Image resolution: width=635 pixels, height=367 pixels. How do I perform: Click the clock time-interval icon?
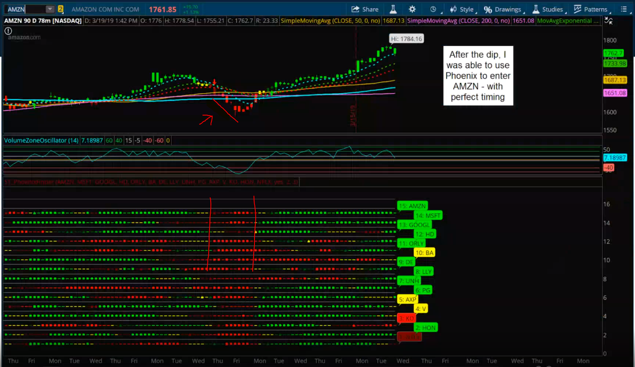[x=433, y=9]
